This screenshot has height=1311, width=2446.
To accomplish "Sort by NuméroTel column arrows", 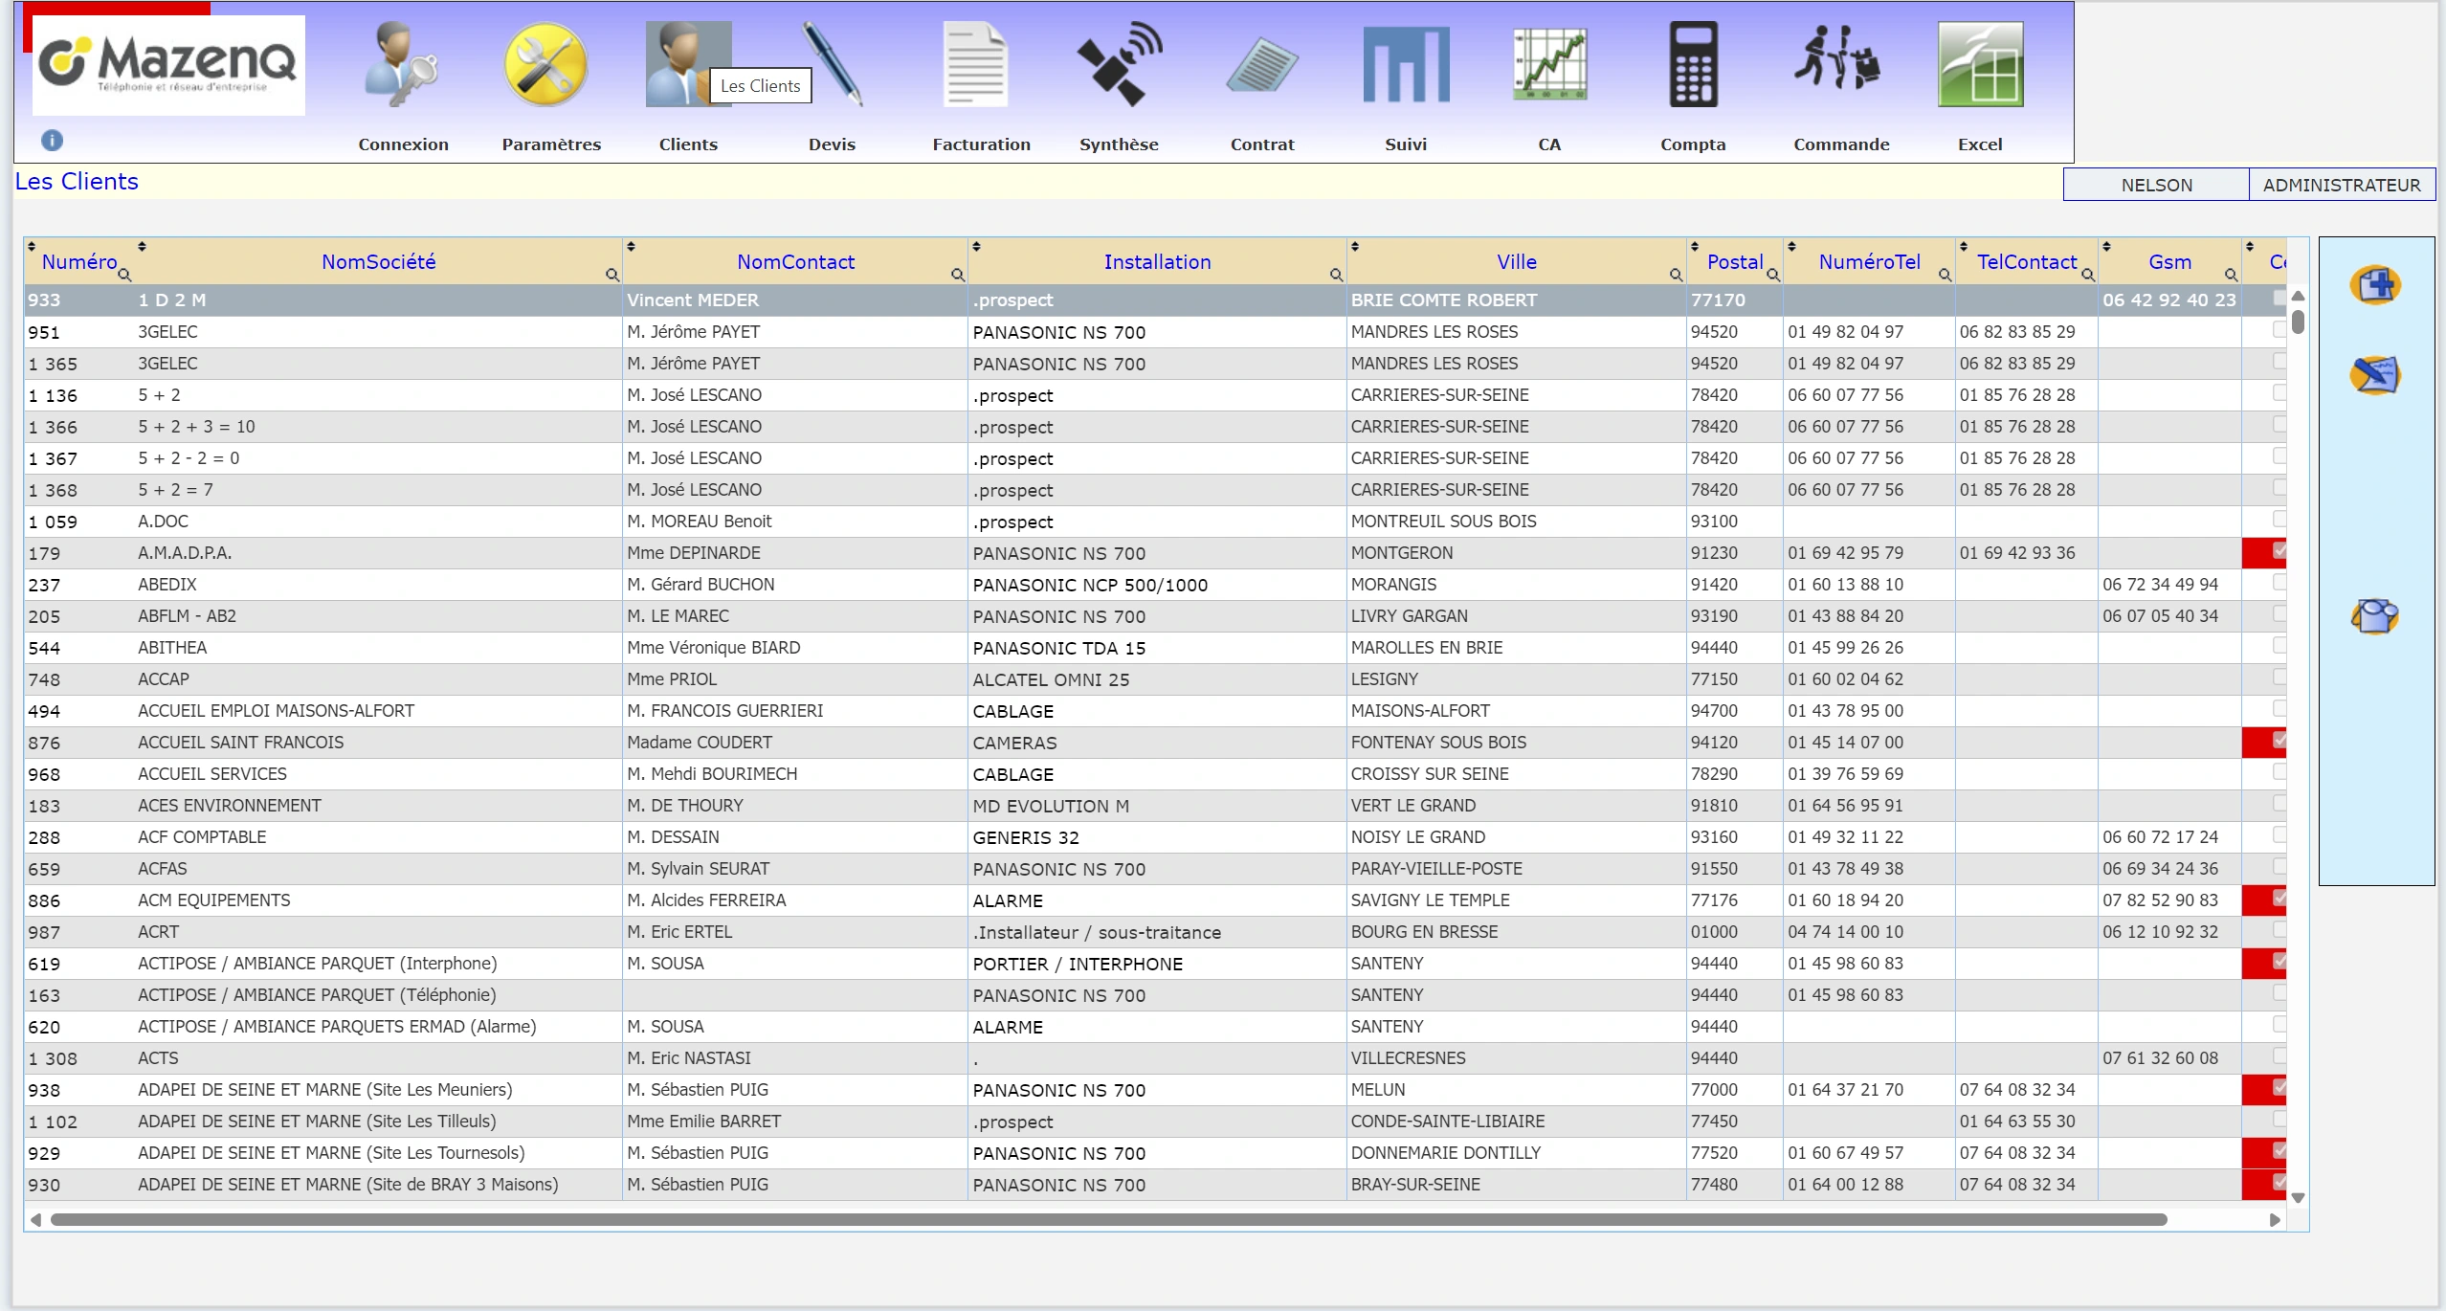I will pos(1791,247).
